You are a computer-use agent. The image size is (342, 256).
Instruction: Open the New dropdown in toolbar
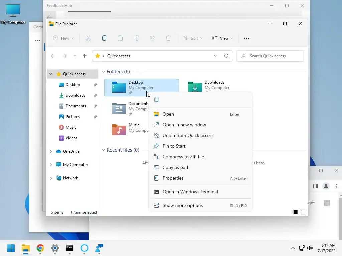tap(63, 38)
